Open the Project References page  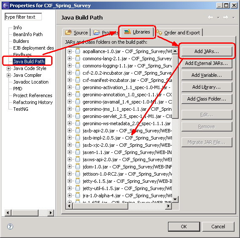pos(33,95)
